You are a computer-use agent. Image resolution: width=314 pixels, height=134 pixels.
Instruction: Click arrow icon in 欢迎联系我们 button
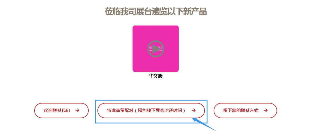[x=78, y=110]
